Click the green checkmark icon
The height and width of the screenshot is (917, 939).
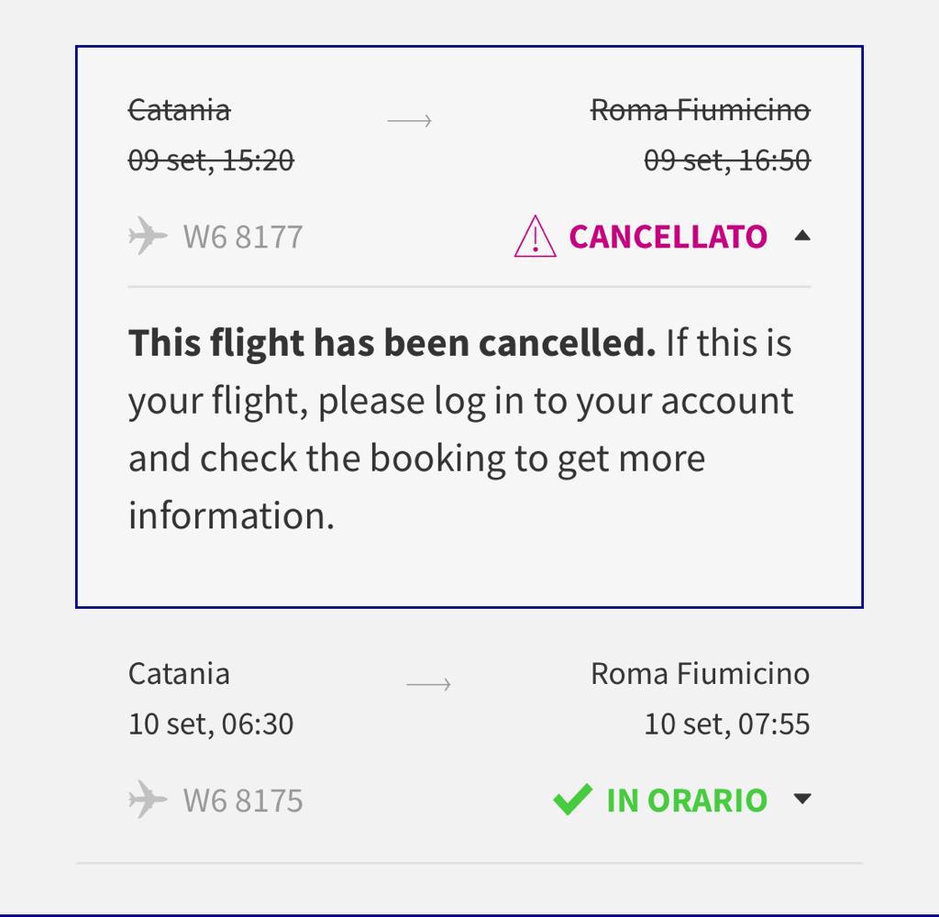click(572, 800)
